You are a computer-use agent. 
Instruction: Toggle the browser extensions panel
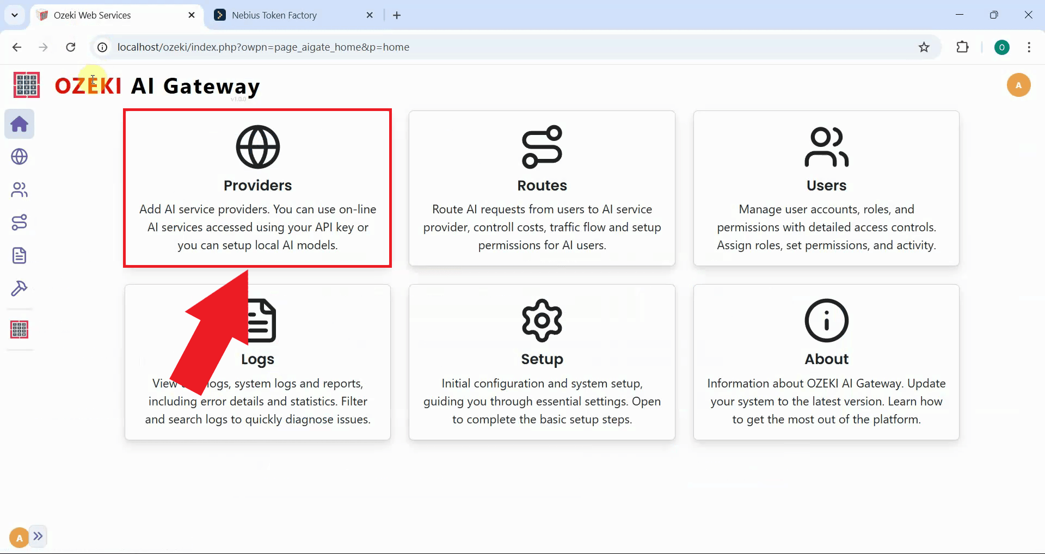coord(963,47)
